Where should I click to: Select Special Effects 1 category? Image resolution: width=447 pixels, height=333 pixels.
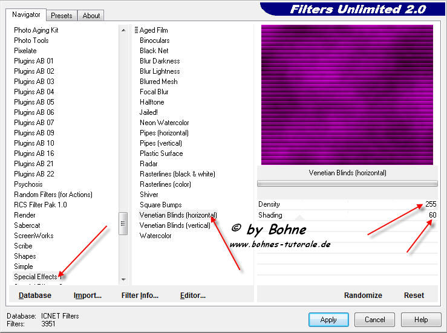(x=36, y=277)
